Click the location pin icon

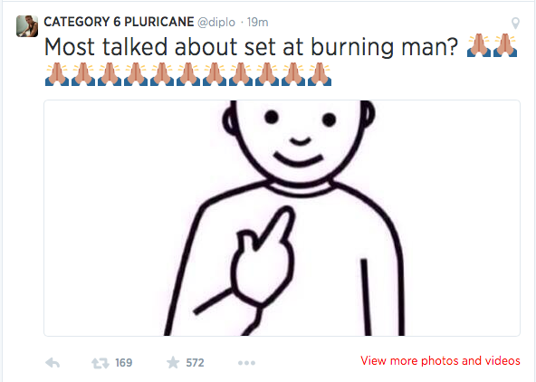515,24
